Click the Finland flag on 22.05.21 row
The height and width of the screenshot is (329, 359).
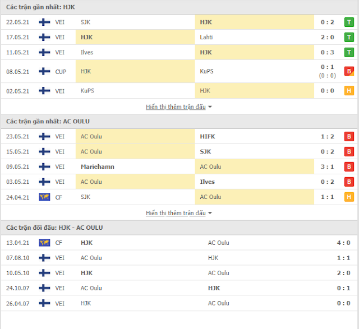click(44, 22)
